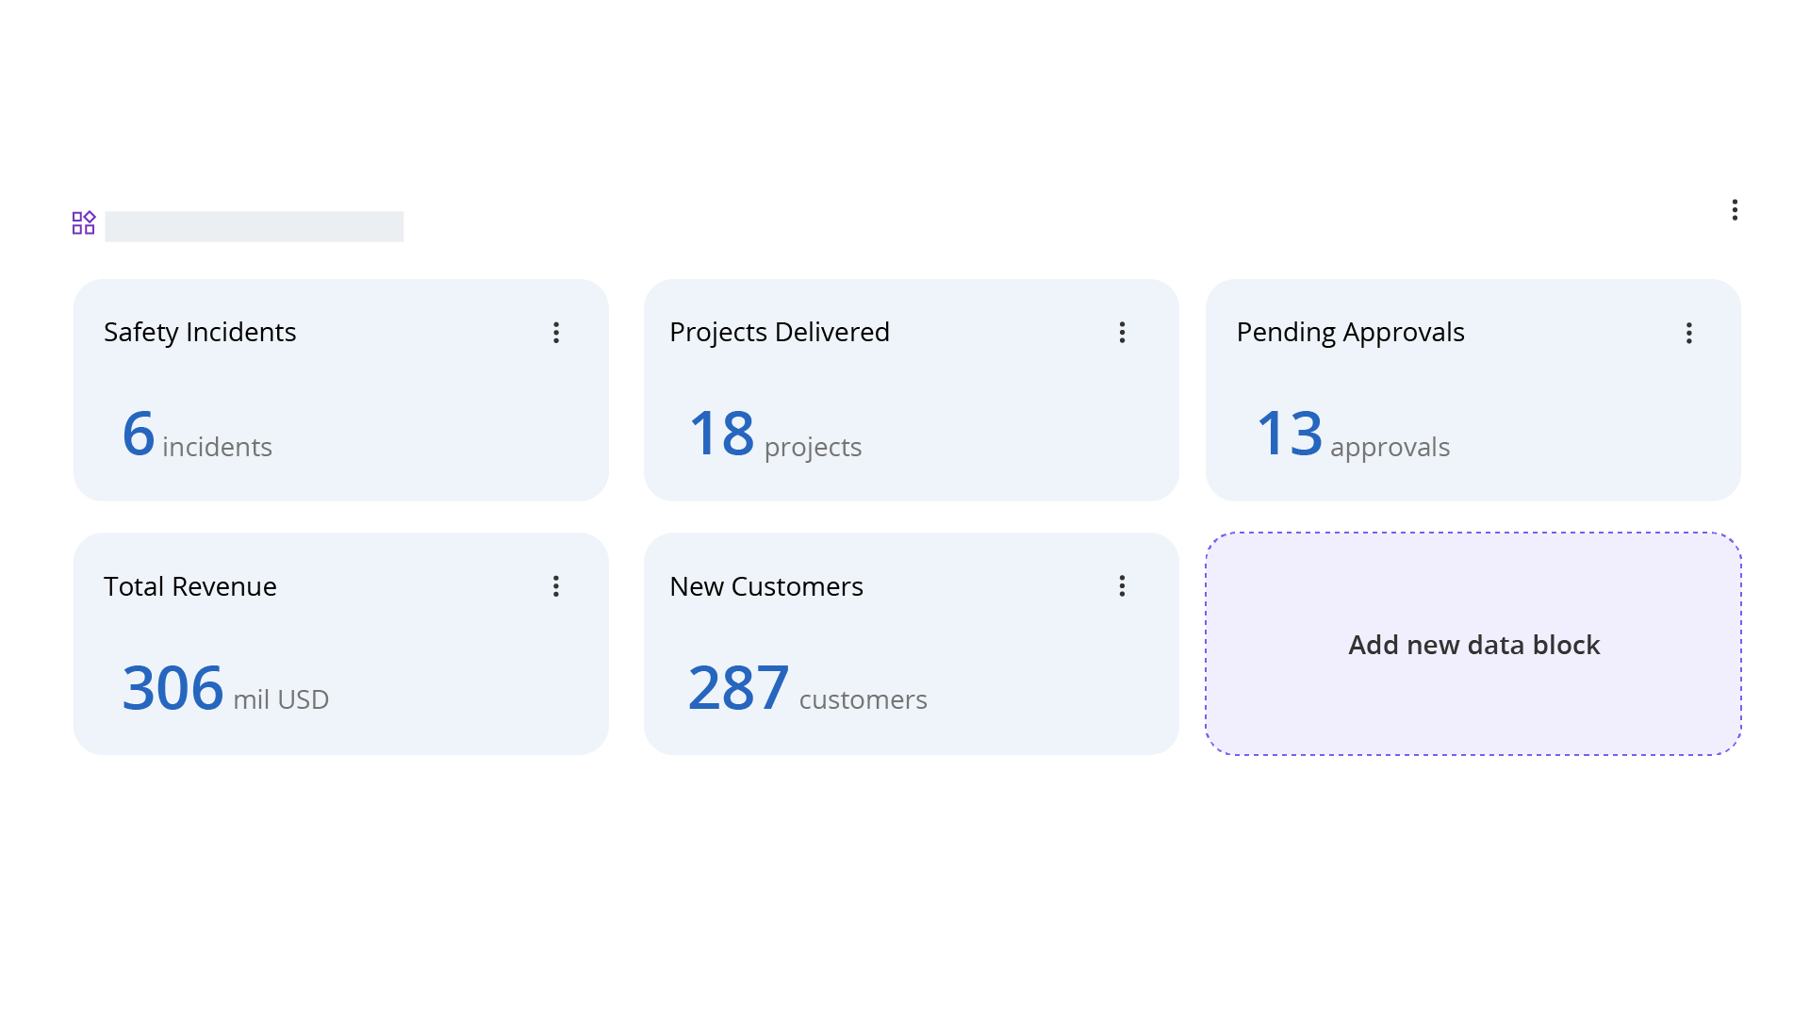Open Pending Approvals kebab menu
This screenshot has height=1018, width=1810.
1688,333
